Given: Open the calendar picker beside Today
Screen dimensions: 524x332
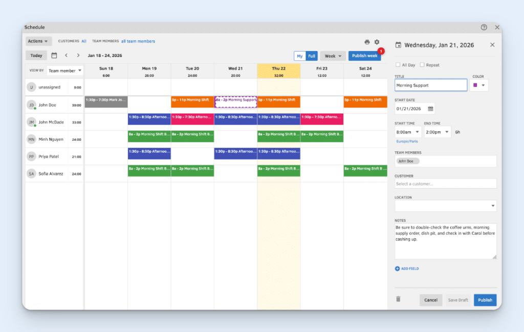Looking at the screenshot, I should [x=54, y=55].
